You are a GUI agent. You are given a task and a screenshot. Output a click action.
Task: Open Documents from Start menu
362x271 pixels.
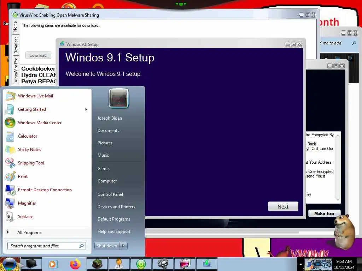(x=108, y=131)
